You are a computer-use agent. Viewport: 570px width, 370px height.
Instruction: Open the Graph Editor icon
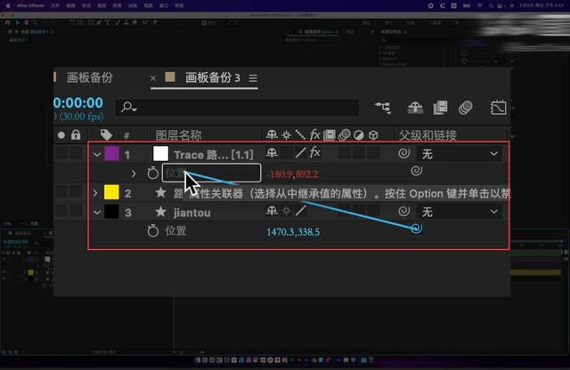[498, 108]
